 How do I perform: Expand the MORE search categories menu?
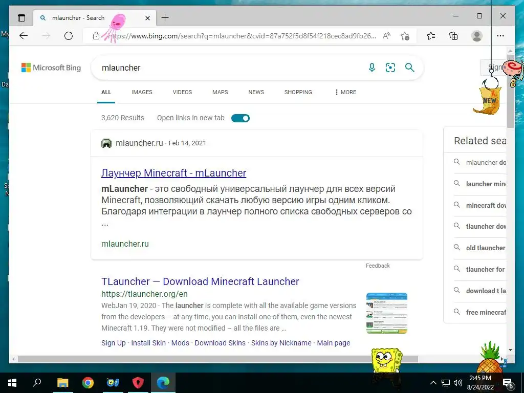coord(345,92)
